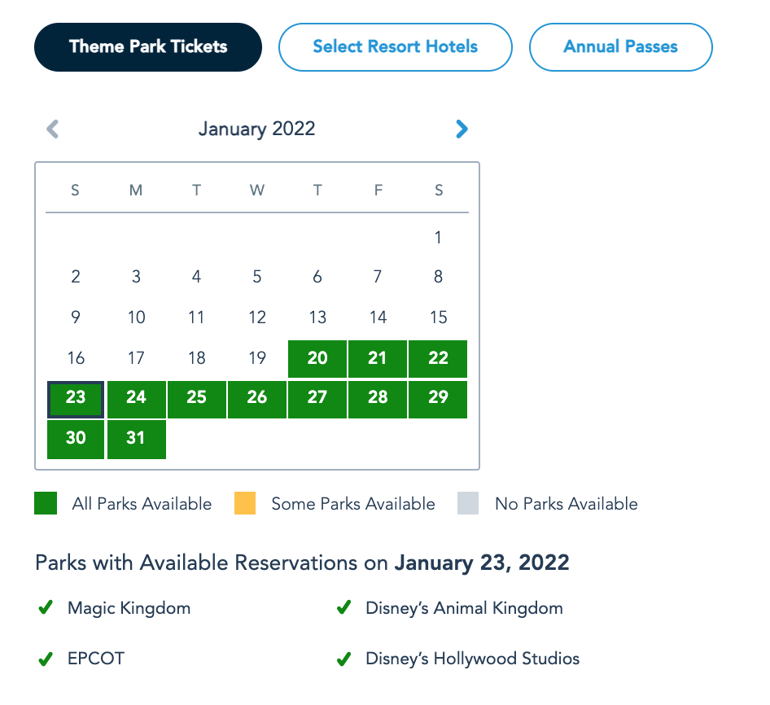Image resolution: width=770 pixels, height=705 pixels.
Task: Click the green All Parks Available swatch
Action: [x=46, y=504]
